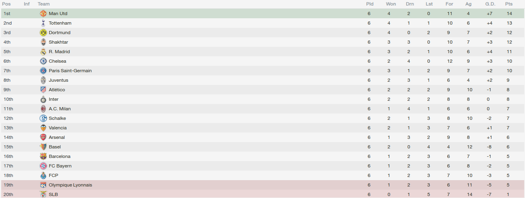Click the Tottenham club crest icon
The height and width of the screenshot is (198, 525).
coord(43,23)
